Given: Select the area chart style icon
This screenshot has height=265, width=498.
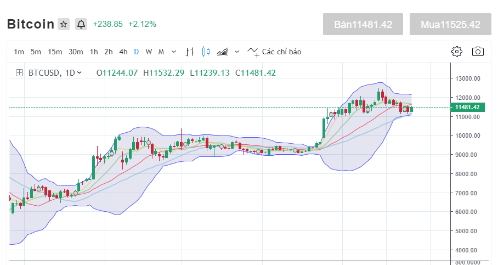Looking at the screenshot, I should pyautogui.click(x=223, y=52).
